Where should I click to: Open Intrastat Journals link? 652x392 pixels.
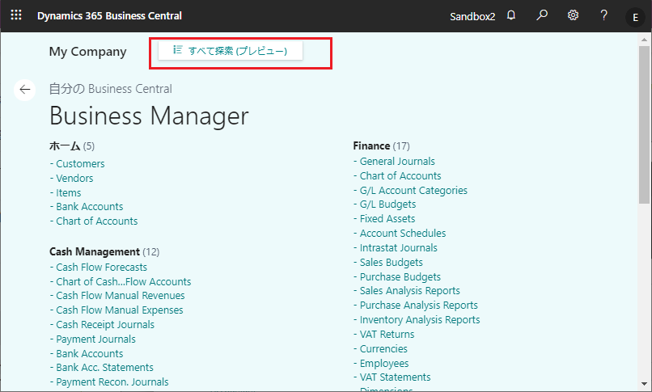pos(398,248)
